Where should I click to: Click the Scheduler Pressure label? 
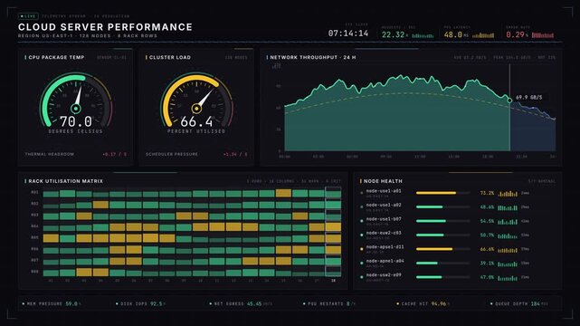pos(172,154)
